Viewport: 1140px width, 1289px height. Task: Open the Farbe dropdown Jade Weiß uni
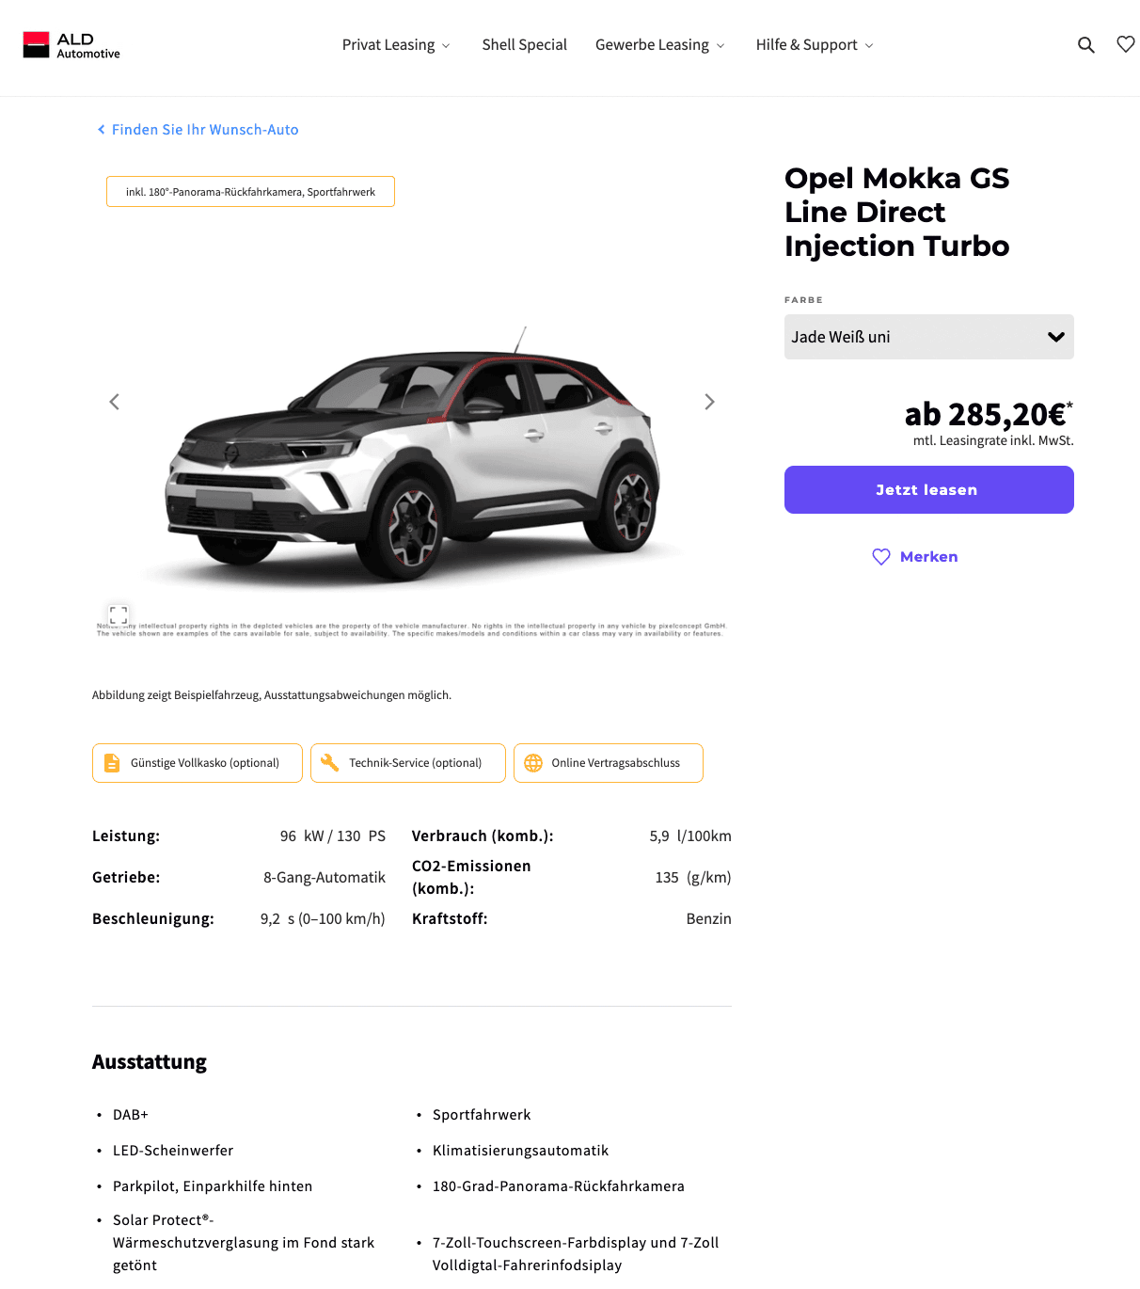point(929,337)
